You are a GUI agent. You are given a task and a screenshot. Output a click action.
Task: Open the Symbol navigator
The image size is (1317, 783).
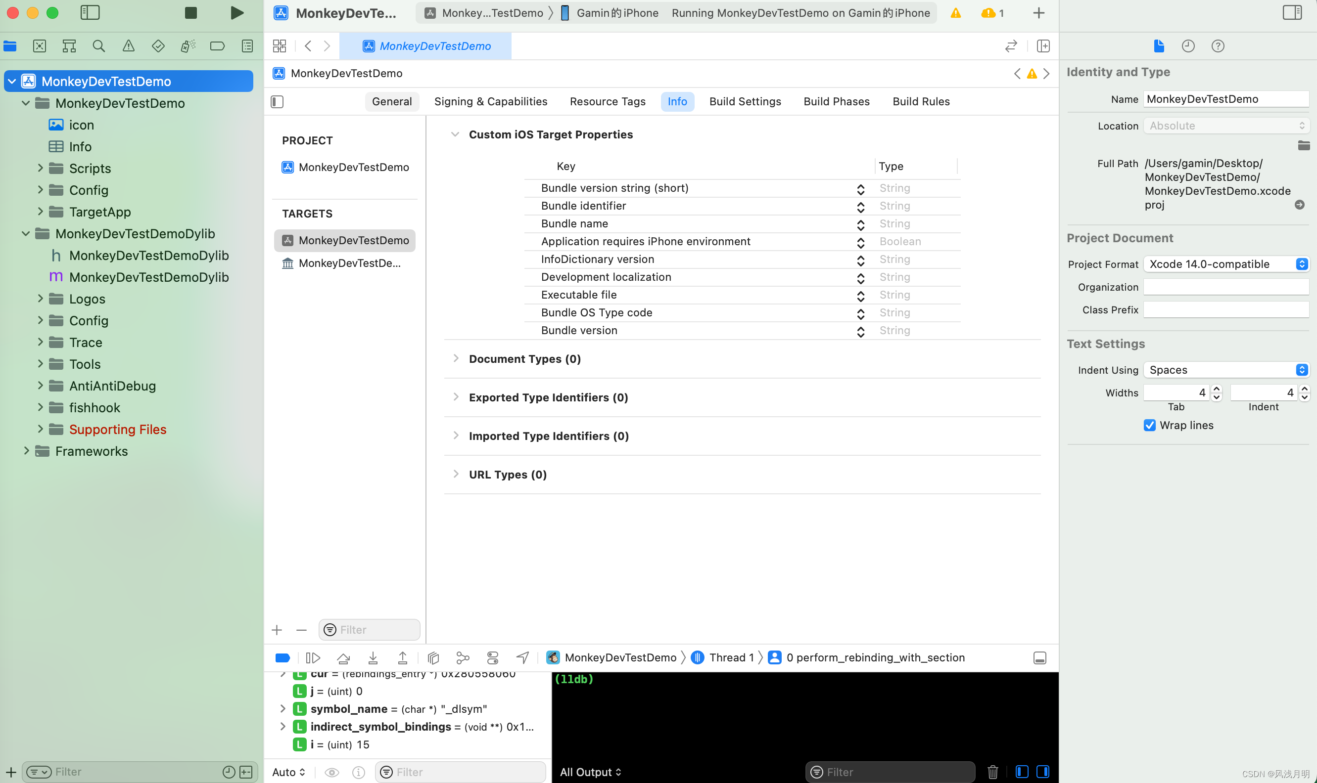point(69,46)
